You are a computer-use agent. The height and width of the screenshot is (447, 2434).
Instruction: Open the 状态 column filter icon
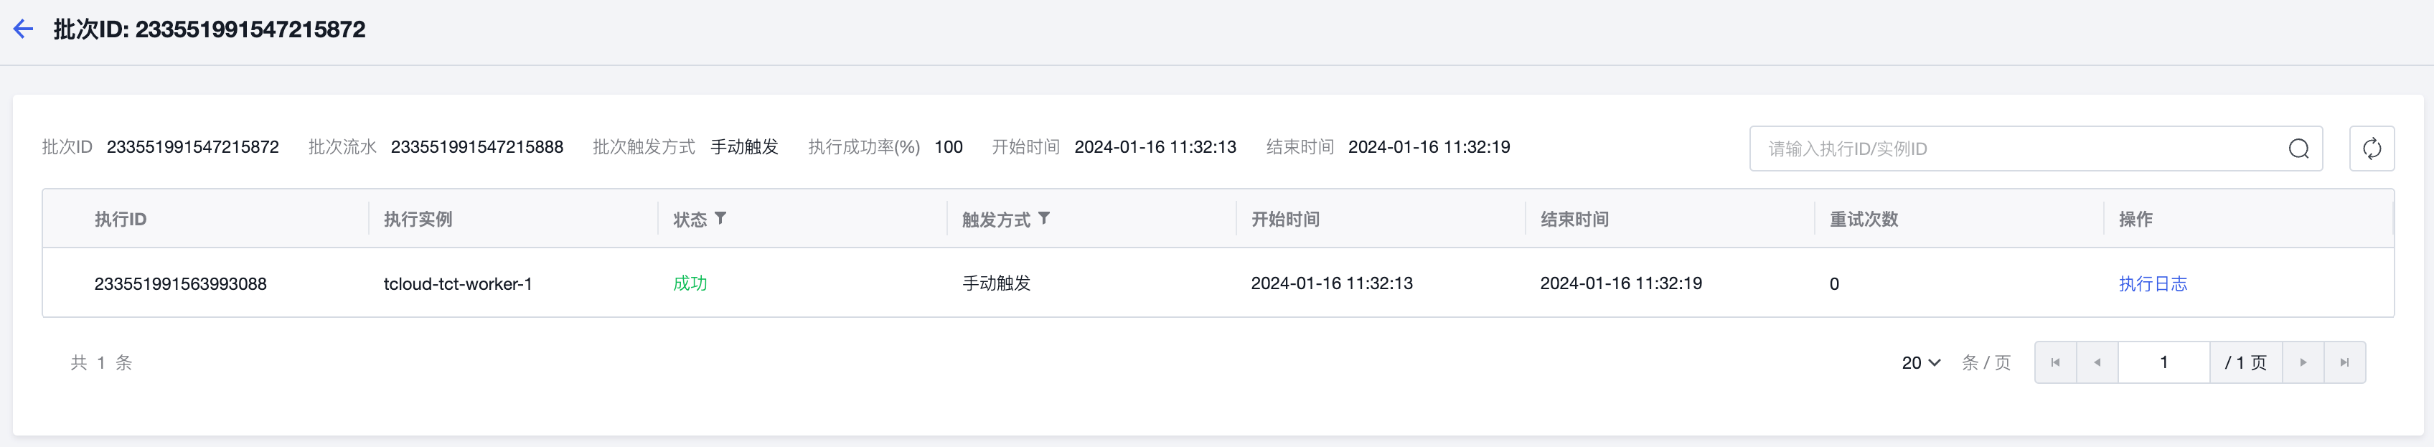point(720,218)
